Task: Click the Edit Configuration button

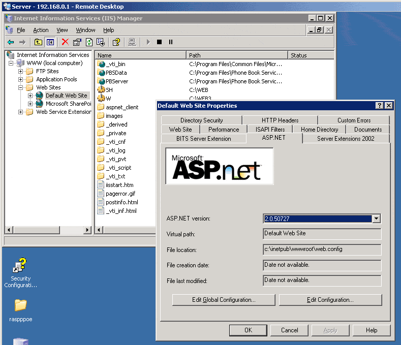Action: (x=330, y=300)
